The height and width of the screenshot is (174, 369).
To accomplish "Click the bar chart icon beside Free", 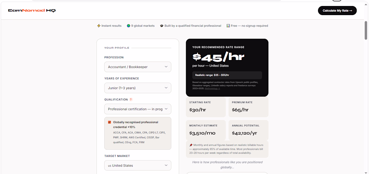I will click(x=228, y=25).
